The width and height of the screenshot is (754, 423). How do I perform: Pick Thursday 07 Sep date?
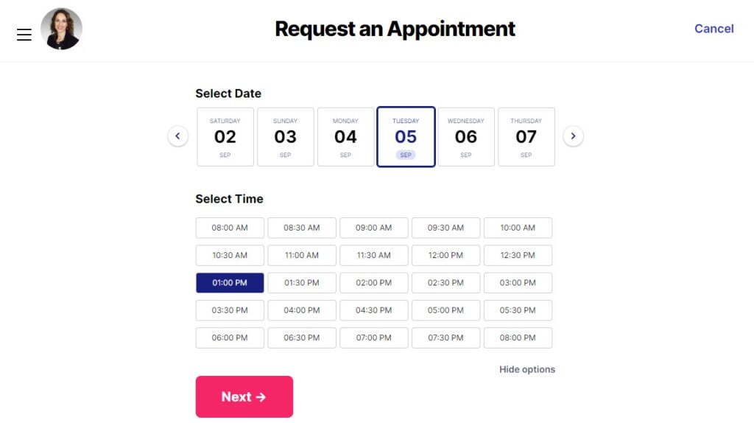pos(526,137)
